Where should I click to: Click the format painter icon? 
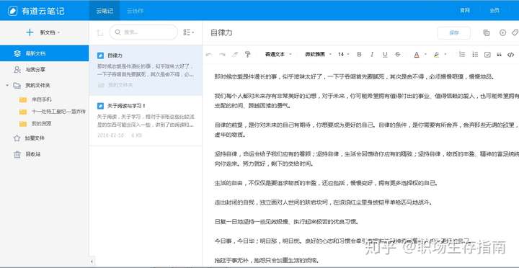click(247, 55)
